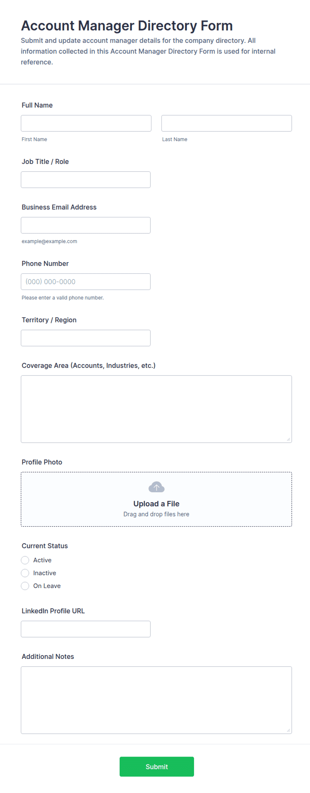Select the Active status radio button
The height and width of the screenshot is (793, 310).
(x=25, y=560)
